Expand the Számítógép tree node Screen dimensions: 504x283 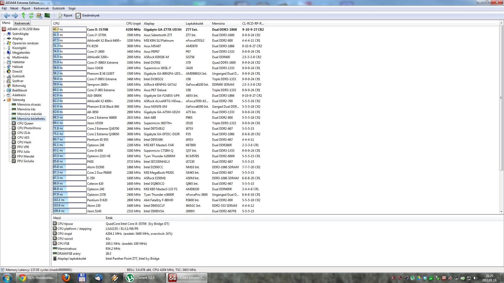[x=4, y=34]
